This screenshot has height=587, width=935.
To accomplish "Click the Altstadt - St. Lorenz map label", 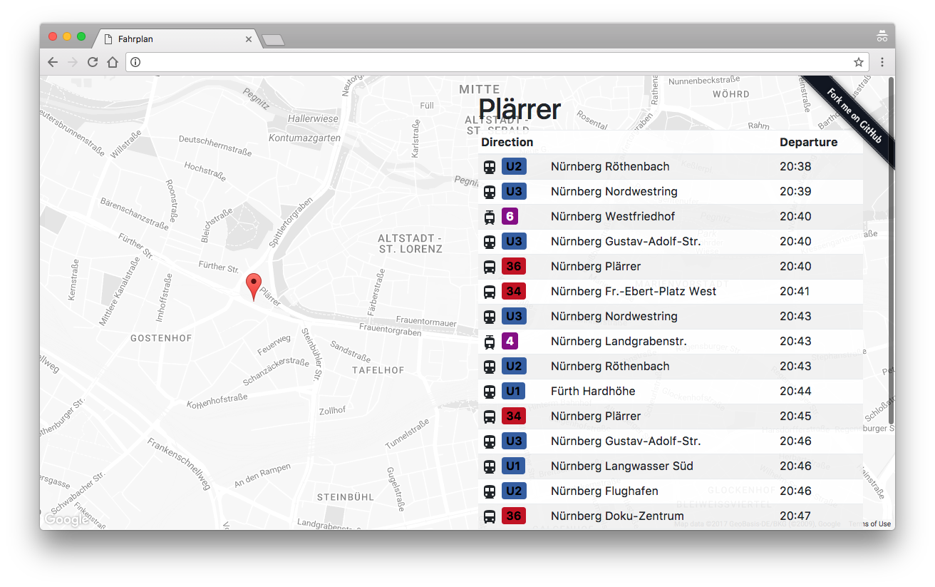I will (x=410, y=243).
